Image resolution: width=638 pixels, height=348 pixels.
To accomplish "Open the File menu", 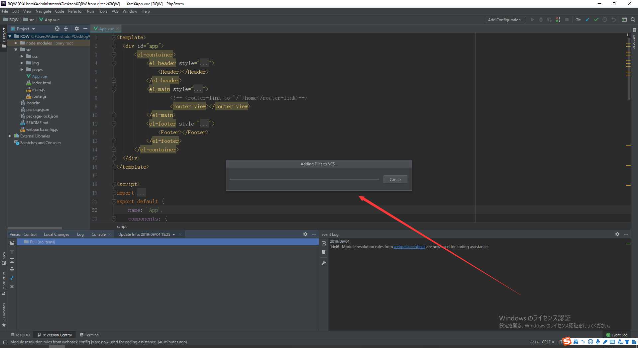I will tap(5, 11).
